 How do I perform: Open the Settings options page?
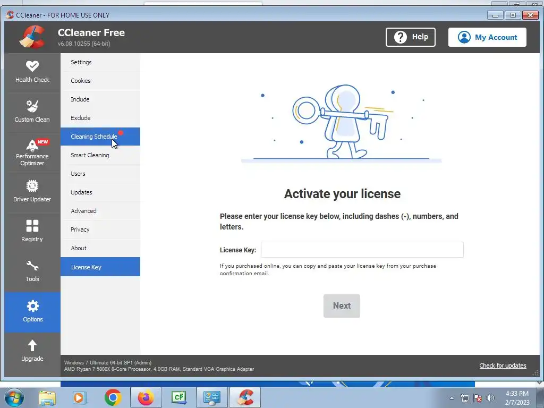[x=100, y=63]
